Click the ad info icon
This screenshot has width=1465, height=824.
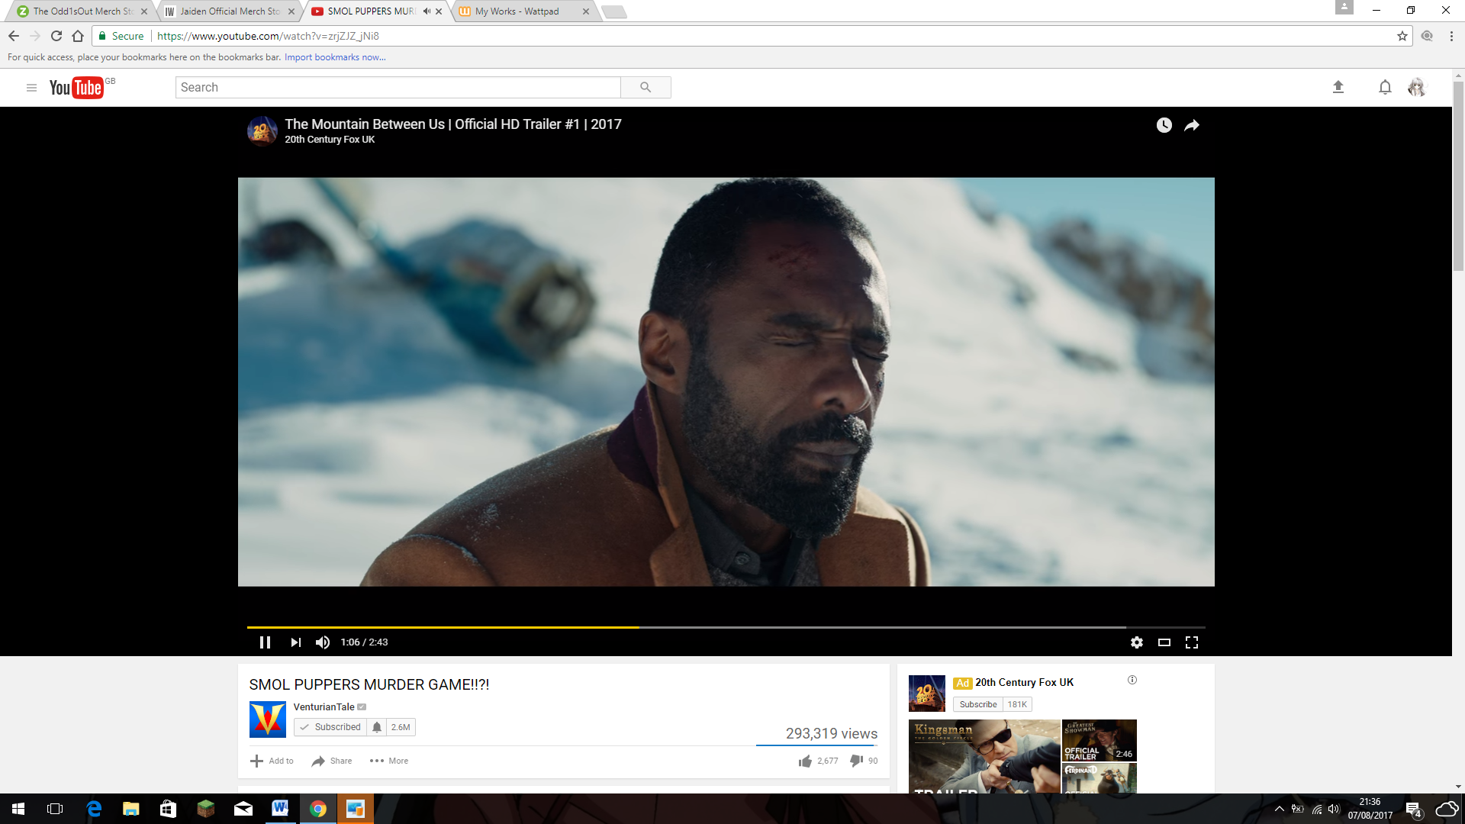[x=1132, y=680]
